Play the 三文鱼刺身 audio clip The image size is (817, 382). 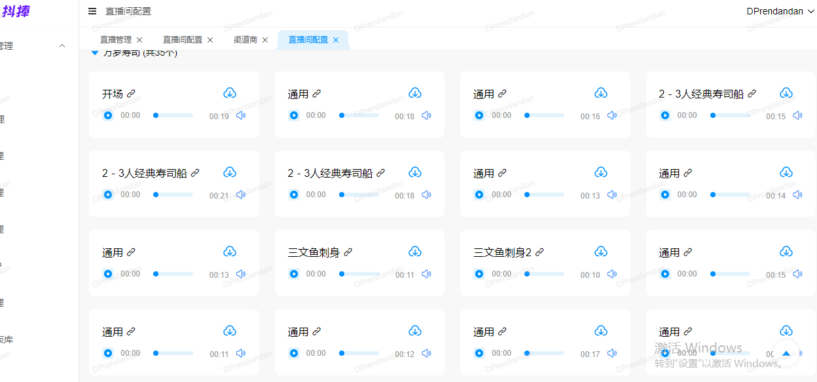tap(294, 273)
